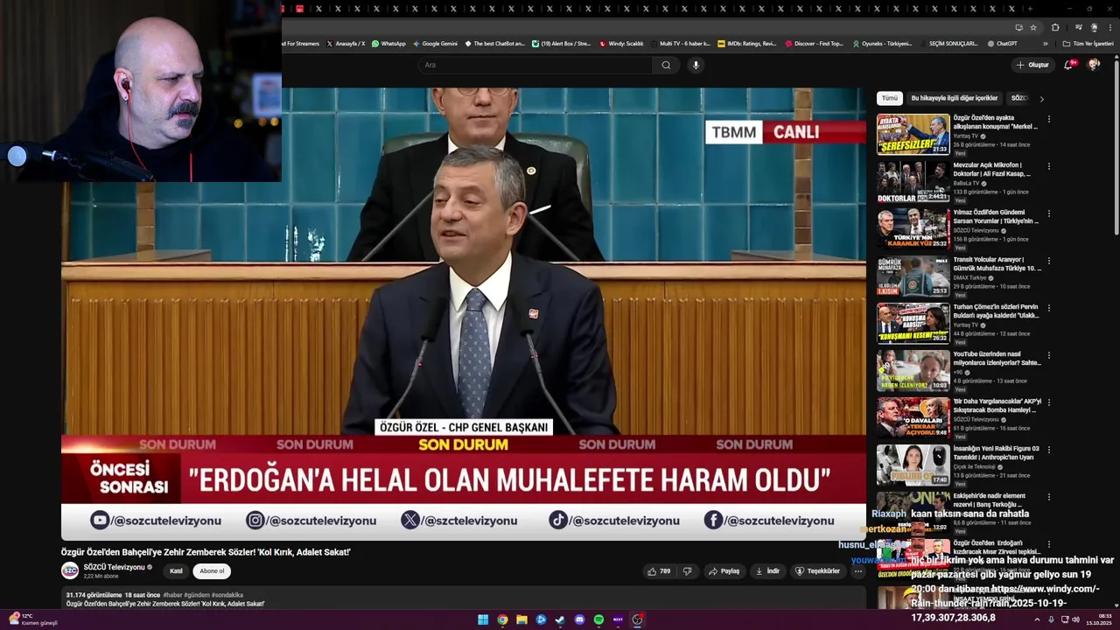Open Windy Sıcaklık bookmark
The height and width of the screenshot is (630, 1120).
coord(621,44)
